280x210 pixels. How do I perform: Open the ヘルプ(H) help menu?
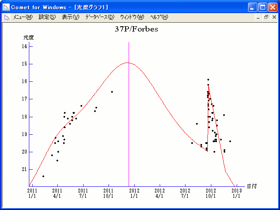pyautogui.click(x=159, y=17)
